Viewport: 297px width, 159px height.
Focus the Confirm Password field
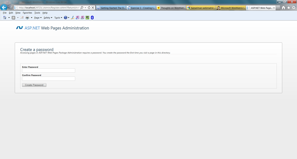pos(48,79)
